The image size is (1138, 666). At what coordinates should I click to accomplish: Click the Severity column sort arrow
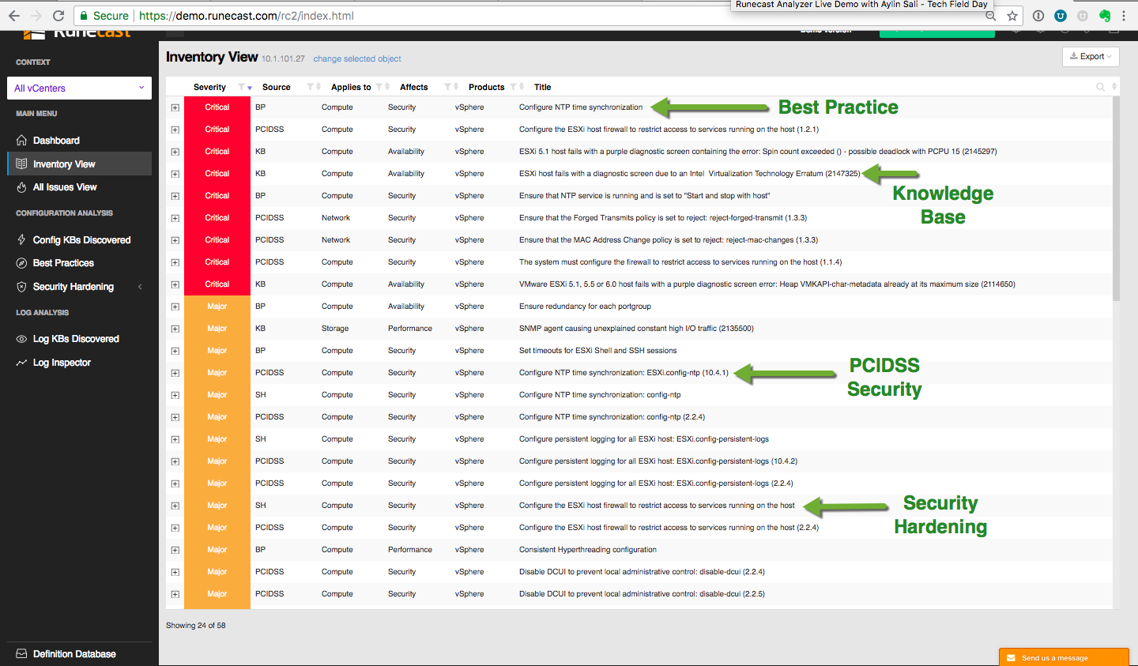[x=250, y=88]
